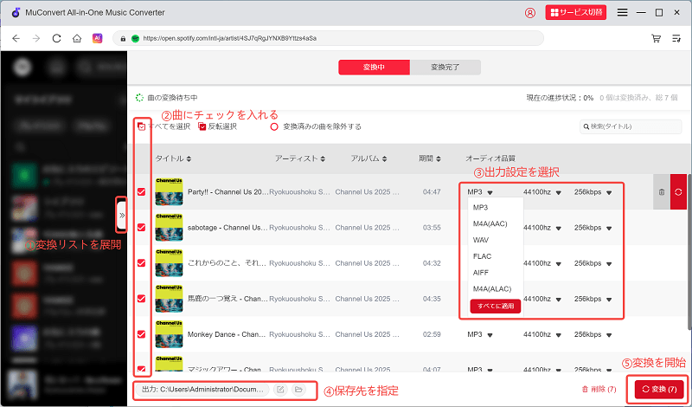Click the Monkey Dance album thumbnail
This screenshot has width=692, height=407.
click(x=169, y=334)
